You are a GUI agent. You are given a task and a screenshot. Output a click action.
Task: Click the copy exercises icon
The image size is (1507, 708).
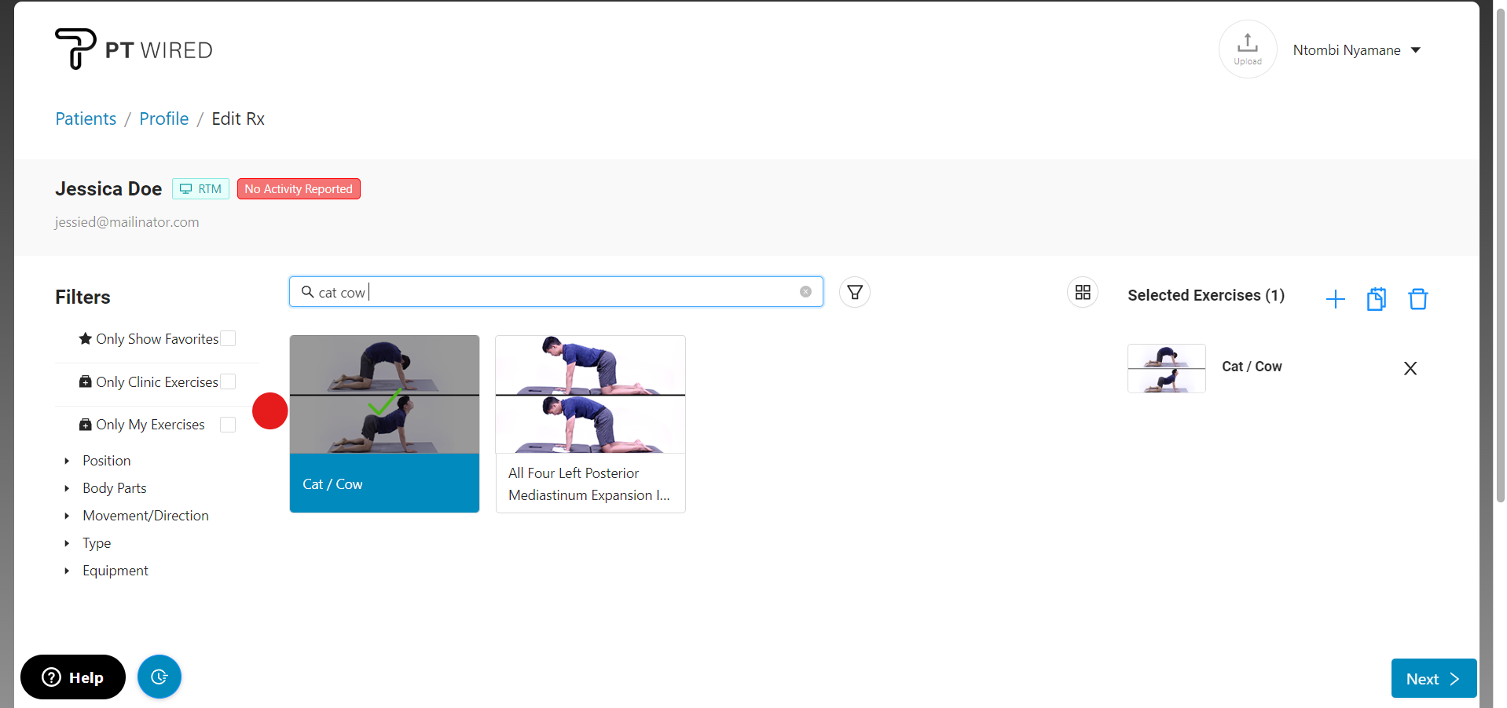click(1376, 298)
